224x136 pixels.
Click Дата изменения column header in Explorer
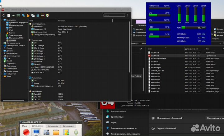tap(194, 49)
